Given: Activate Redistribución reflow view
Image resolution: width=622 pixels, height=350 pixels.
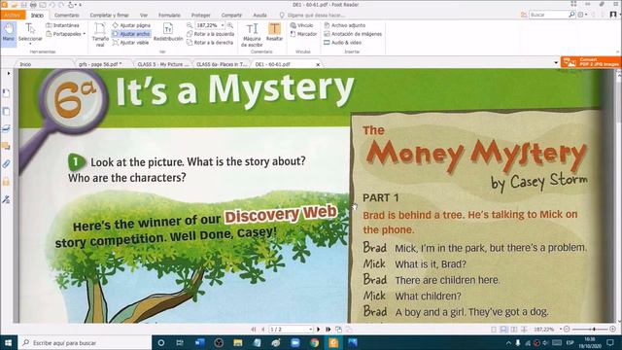Looking at the screenshot, I should tap(168, 32).
